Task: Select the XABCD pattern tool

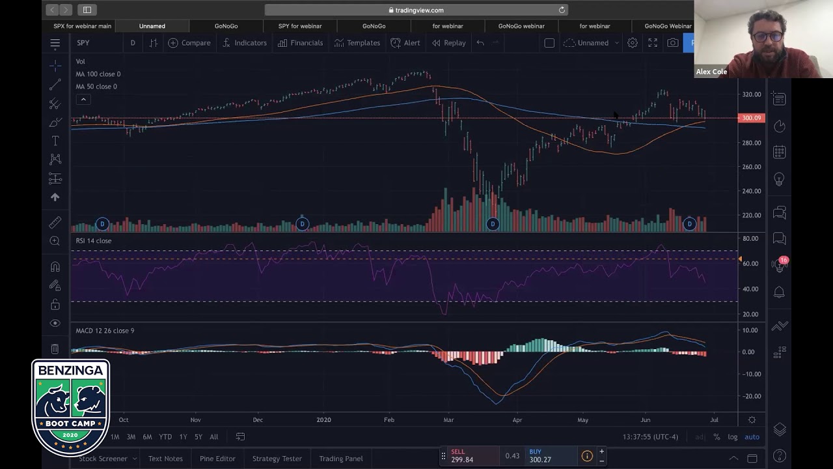Action: 55,160
